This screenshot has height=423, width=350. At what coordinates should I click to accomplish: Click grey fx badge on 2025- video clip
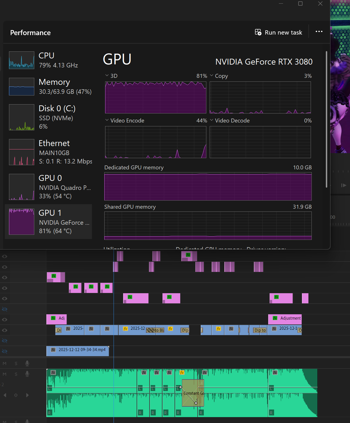[x=68, y=329]
